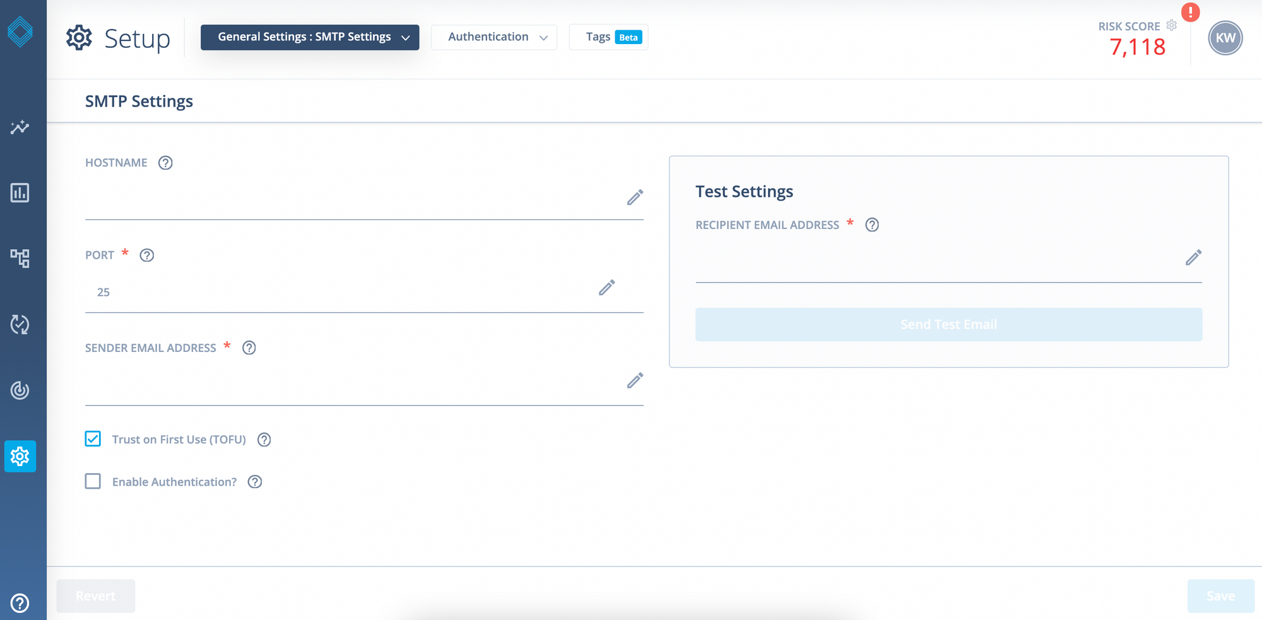Viewport: 1262px width, 620px height.
Task: Click the help question mark in sidebar
Action: 20,603
